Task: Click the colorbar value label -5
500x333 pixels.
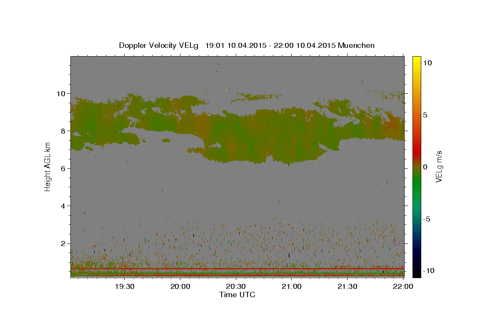Action: pyautogui.click(x=427, y=219)
